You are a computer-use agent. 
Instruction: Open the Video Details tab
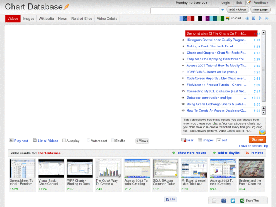pyautogui.click(x=107, y=19)
